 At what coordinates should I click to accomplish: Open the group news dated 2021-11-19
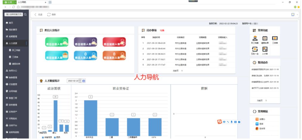265,69
